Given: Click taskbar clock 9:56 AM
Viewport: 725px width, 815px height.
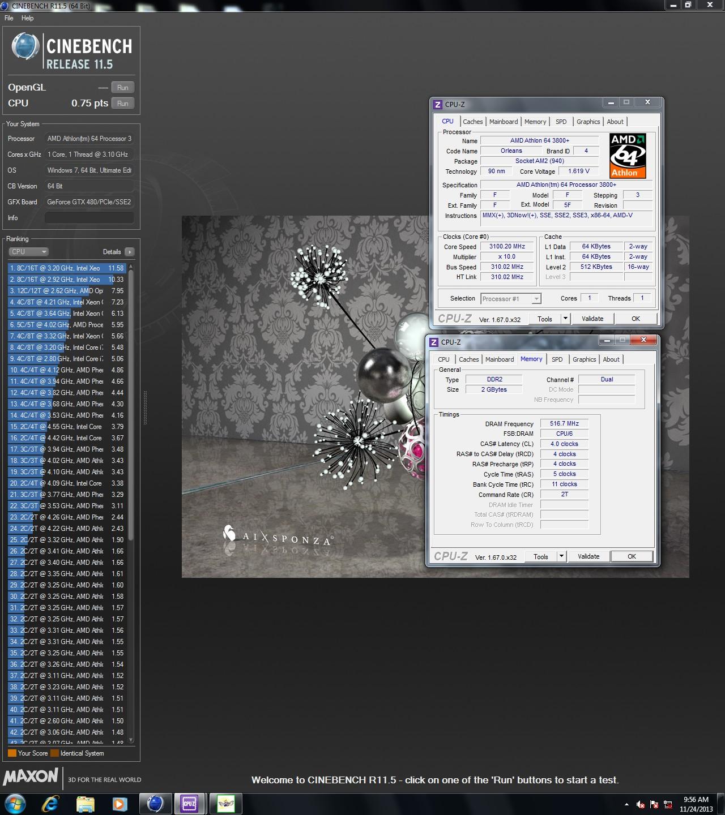Looking at the screenshot, I should click(696, 800).
